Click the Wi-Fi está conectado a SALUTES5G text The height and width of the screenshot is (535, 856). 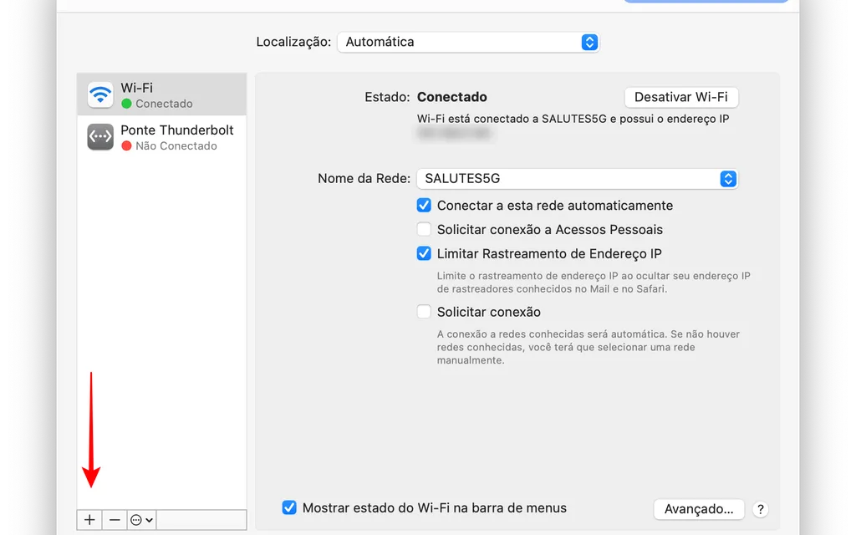click(573, 119)
